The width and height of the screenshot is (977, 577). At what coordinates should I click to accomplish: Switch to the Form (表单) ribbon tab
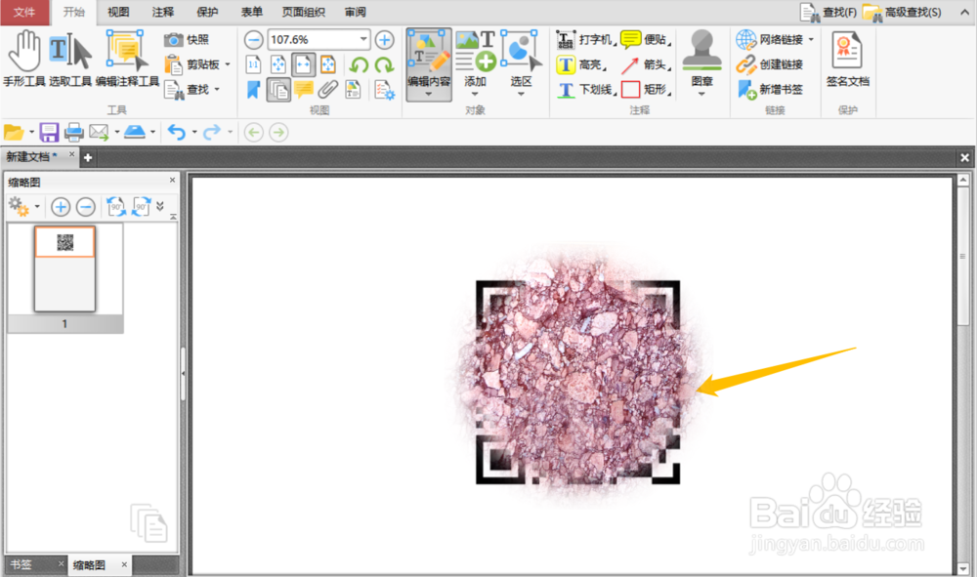coord(251,13)
